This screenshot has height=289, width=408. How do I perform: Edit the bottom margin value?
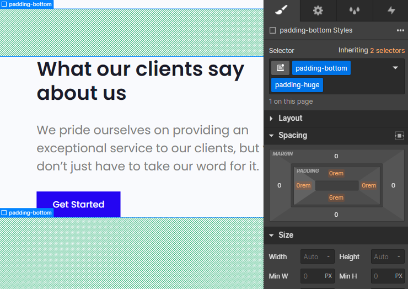(336, 215)
